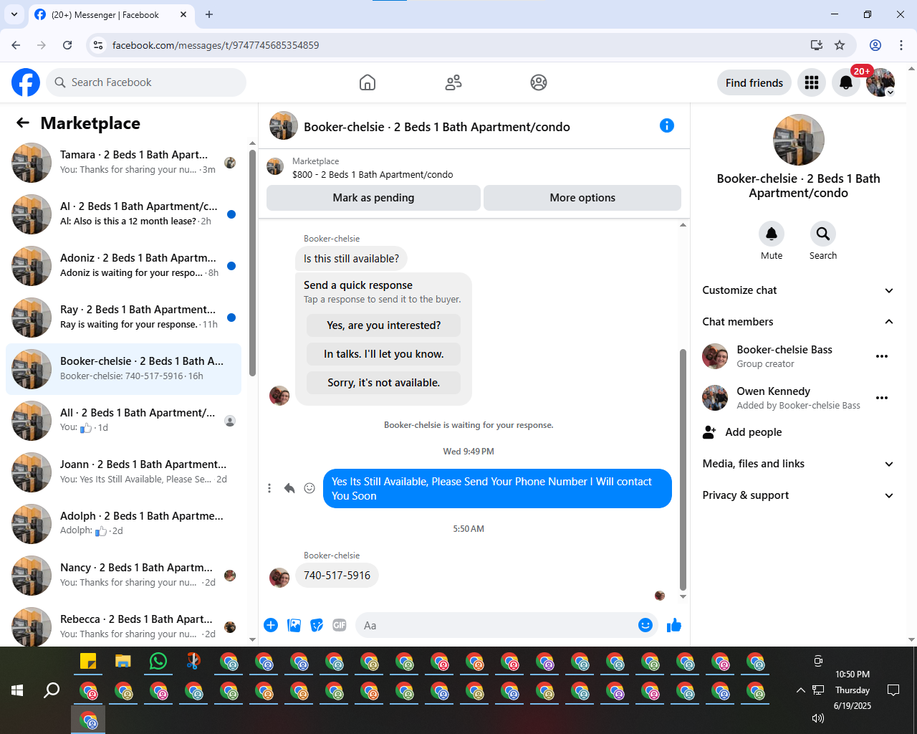This screenshot has height=734, width=917.
Task: Open Chrome three-dot menu
Action: 901,45
